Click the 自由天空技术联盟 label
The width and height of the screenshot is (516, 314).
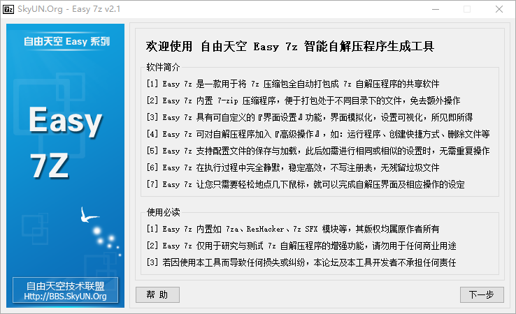(x=66, y=286)
